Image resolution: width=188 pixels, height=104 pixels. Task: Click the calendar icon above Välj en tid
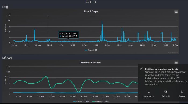click(165, 92)
